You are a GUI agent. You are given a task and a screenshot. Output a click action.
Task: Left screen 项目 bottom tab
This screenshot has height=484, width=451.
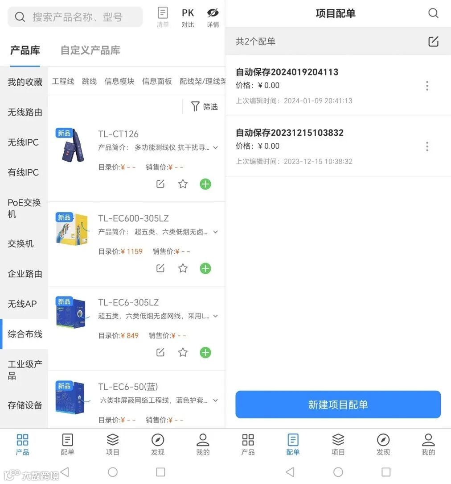point(112,445)
